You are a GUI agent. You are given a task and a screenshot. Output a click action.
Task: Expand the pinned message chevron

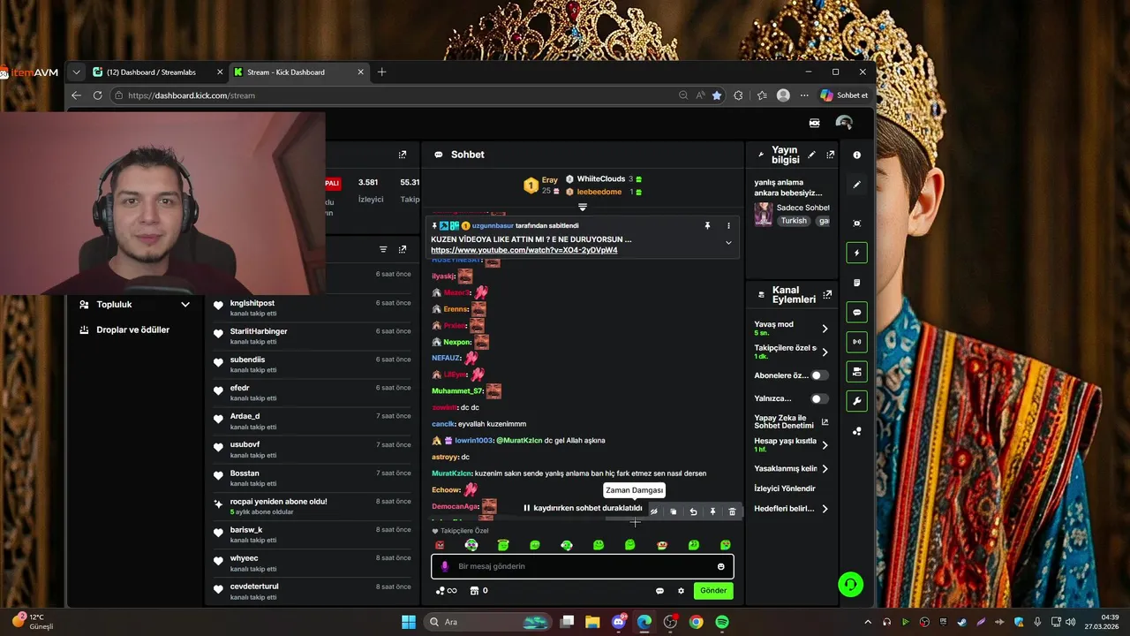click(x=728, y=243)
